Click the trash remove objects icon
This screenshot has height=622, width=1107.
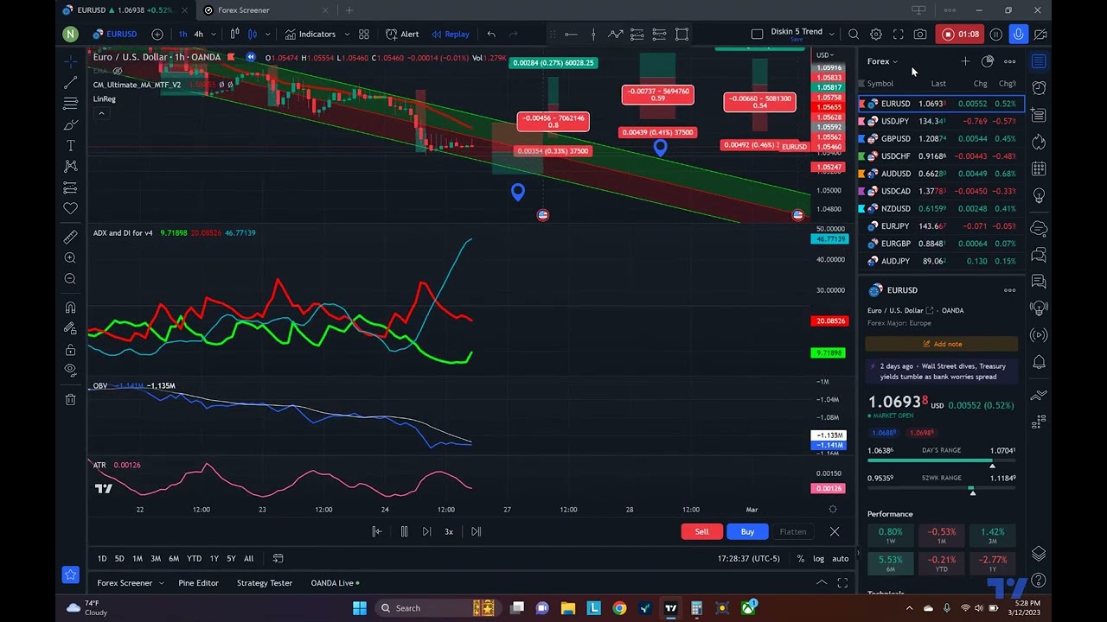tap(71, 399)
